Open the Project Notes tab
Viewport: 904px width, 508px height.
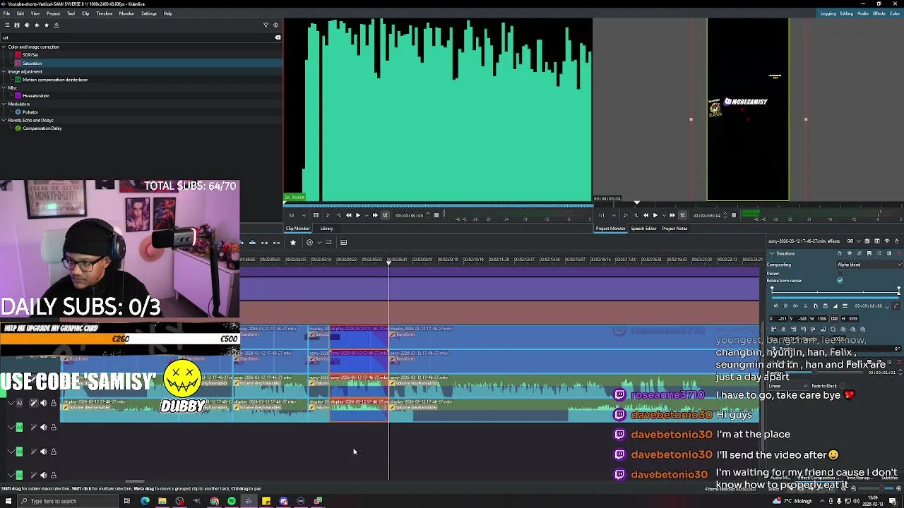[x=674, y=229]
